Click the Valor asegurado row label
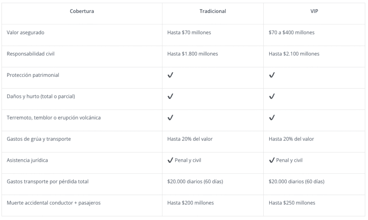368x220 pixels. [x=26, y=32]
